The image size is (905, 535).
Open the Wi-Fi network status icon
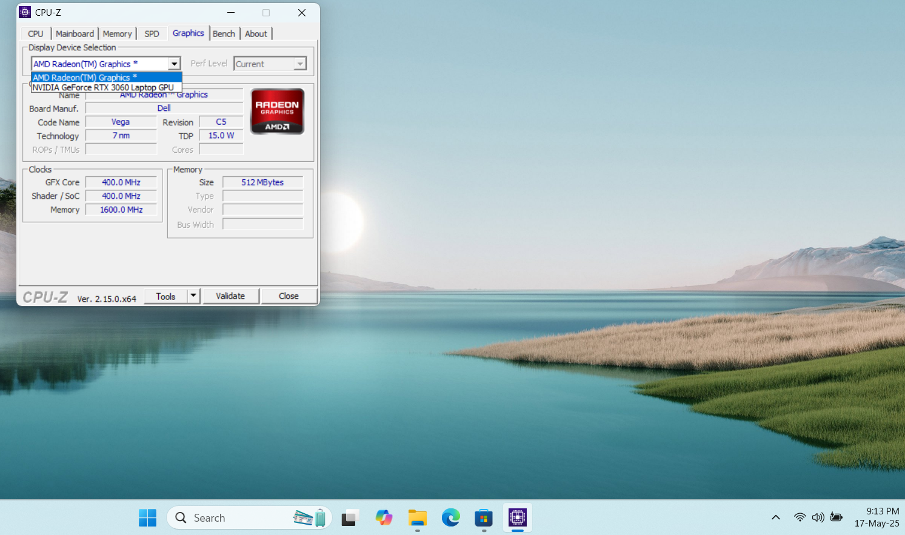tap(800, 517)
